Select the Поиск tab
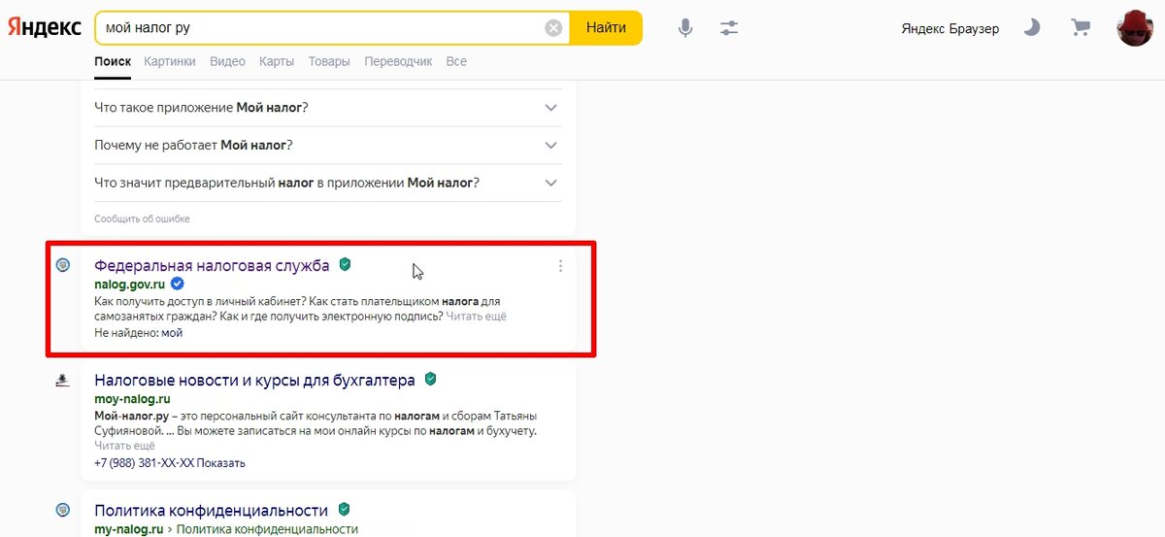 click(x=113, y=61)
